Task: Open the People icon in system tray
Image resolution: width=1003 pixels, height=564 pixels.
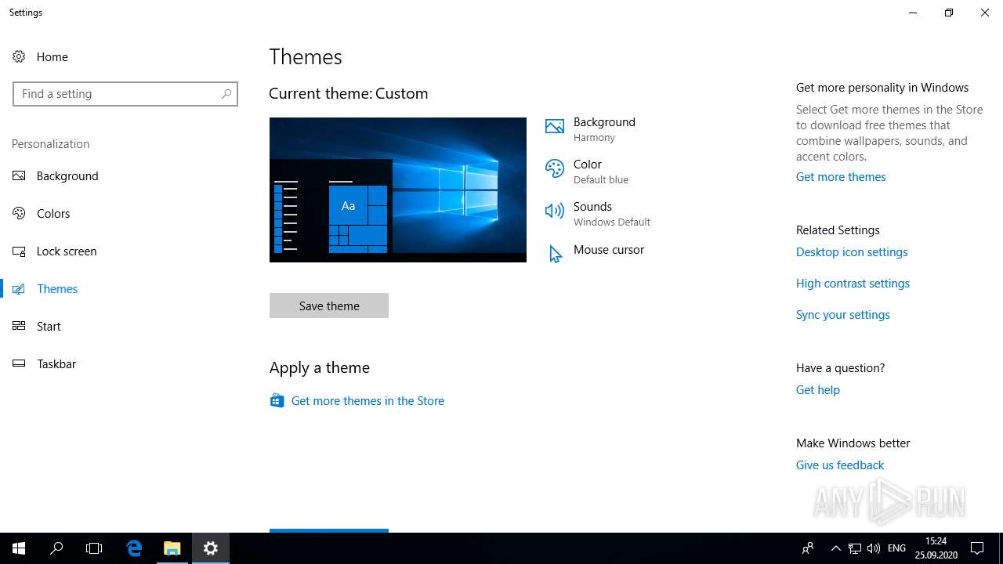Action: [808, 548]
